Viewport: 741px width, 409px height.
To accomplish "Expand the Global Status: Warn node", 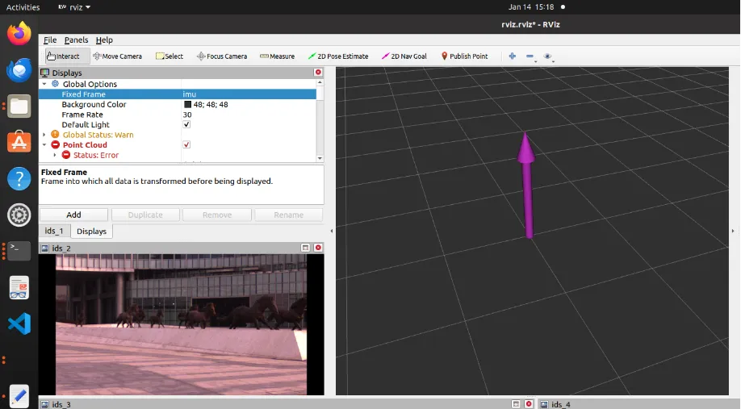I will point(44,135).
